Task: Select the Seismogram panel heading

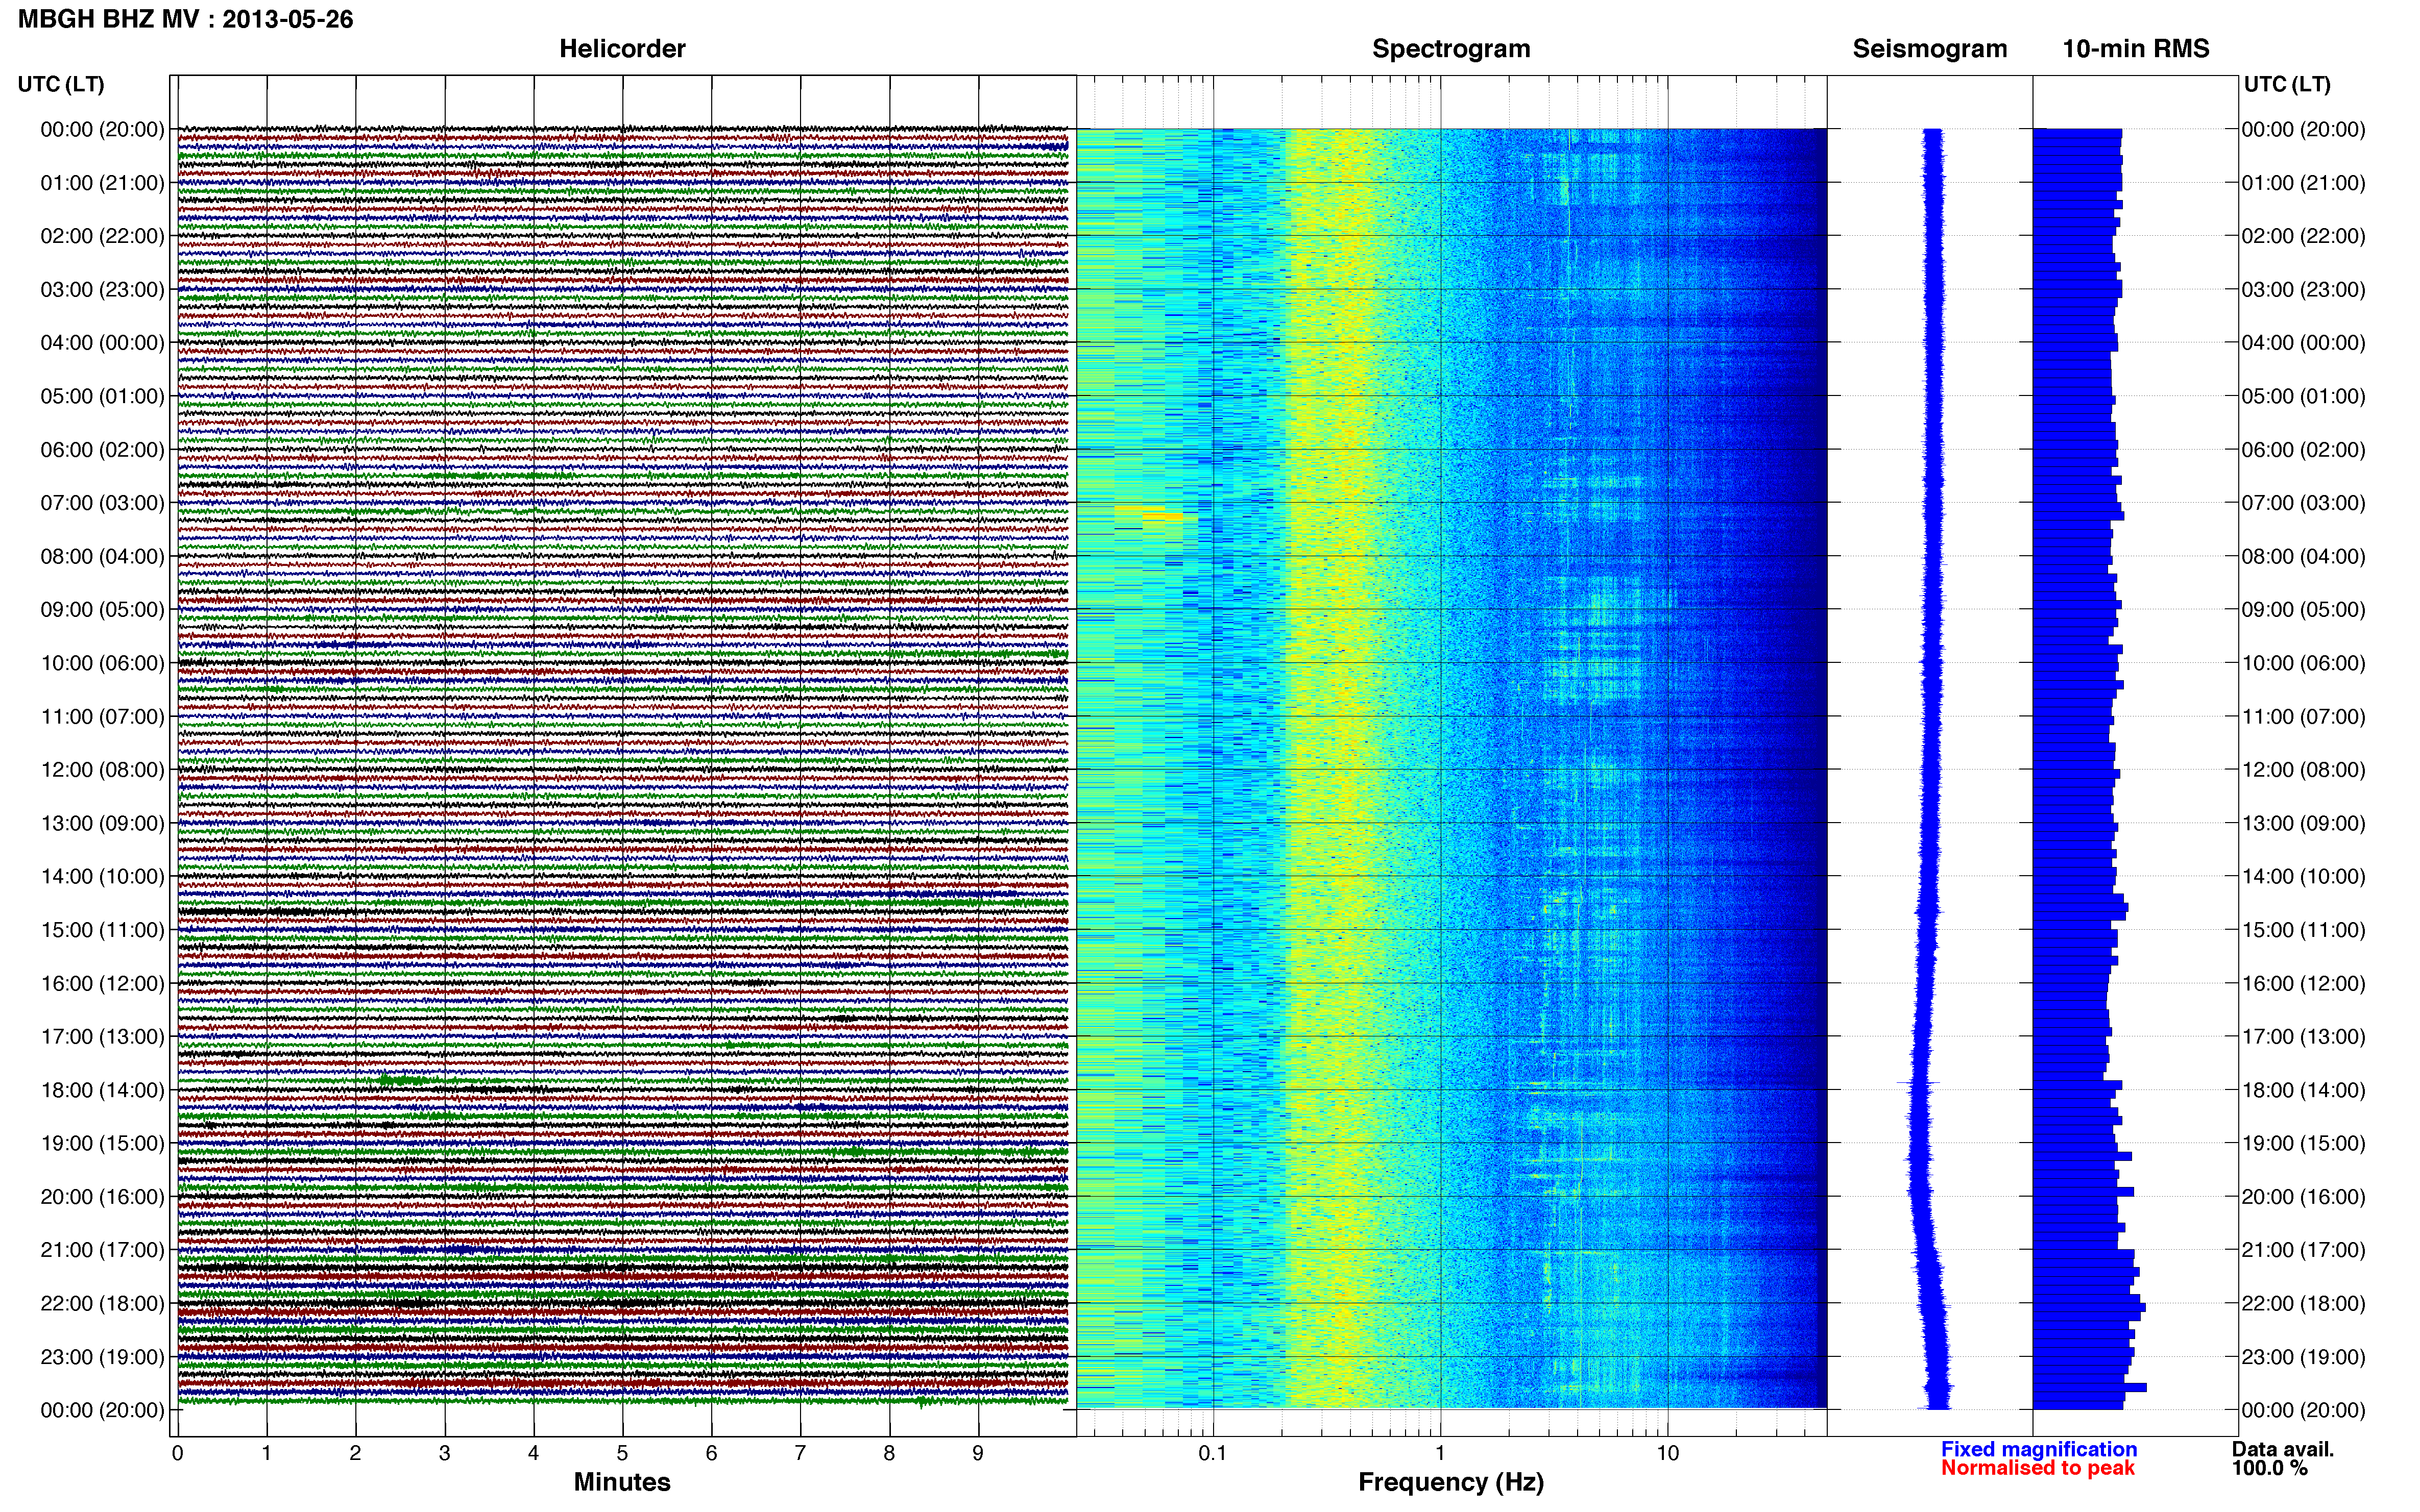Action: [1930, 49]
